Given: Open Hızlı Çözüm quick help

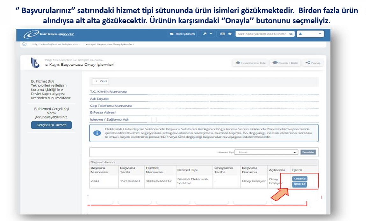Looking at the screenshot, I should 182,34.
